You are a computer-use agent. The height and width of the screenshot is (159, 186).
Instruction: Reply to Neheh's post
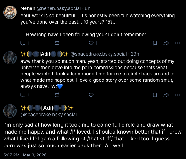point(25,43)
